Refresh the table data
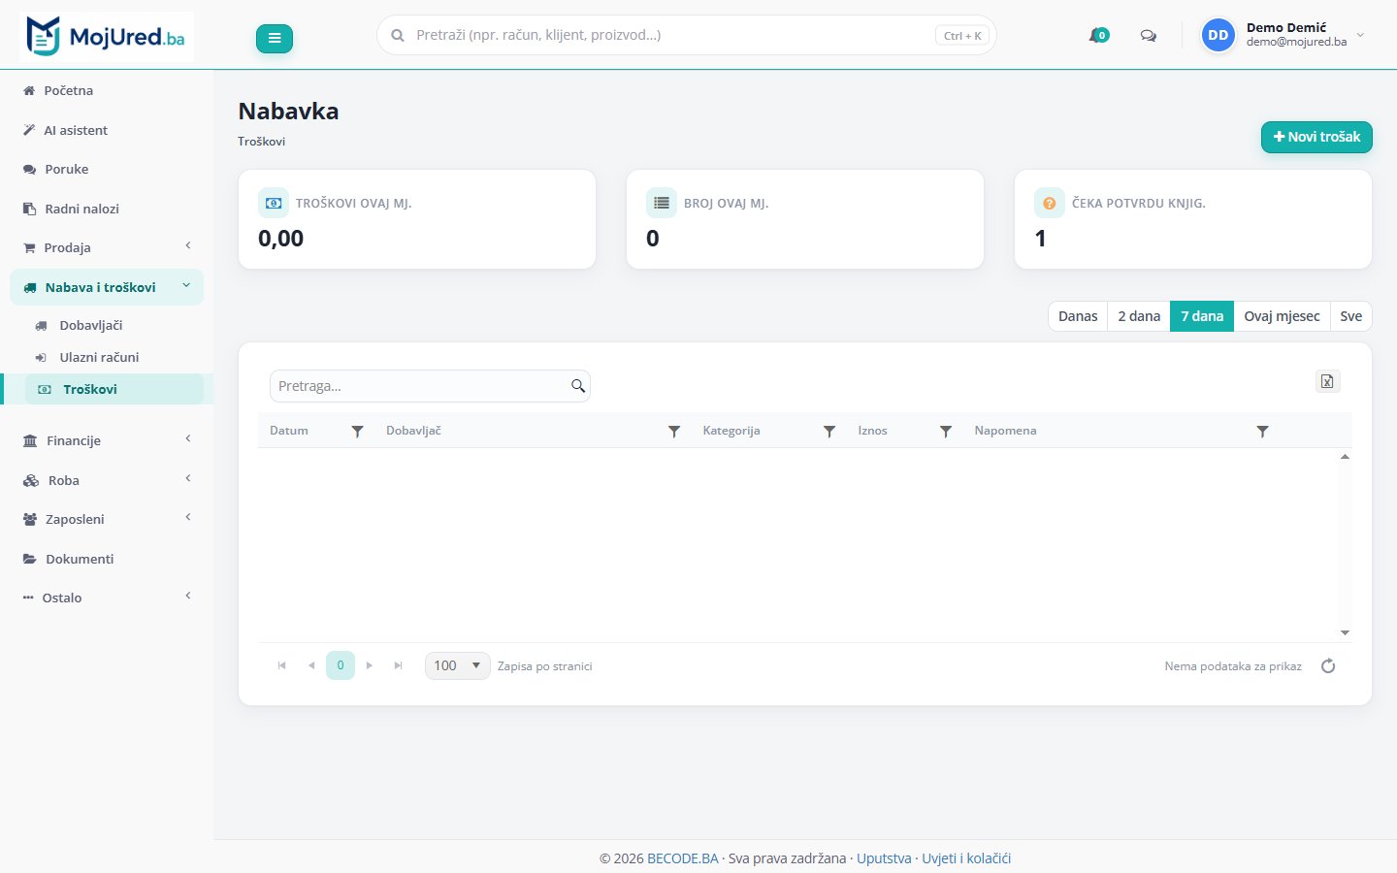Image resolution: width=1397 pixels, height=873 pixels. coord(1328,665)
